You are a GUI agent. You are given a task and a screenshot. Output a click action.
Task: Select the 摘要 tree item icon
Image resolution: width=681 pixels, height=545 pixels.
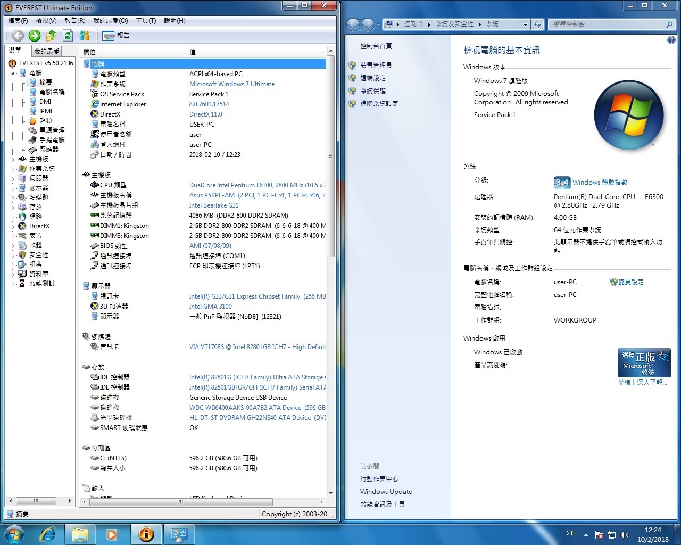click(33, 82)
